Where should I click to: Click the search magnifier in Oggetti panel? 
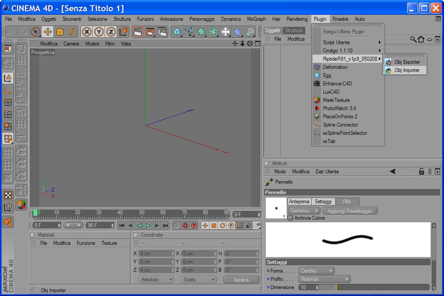[413, 39]
